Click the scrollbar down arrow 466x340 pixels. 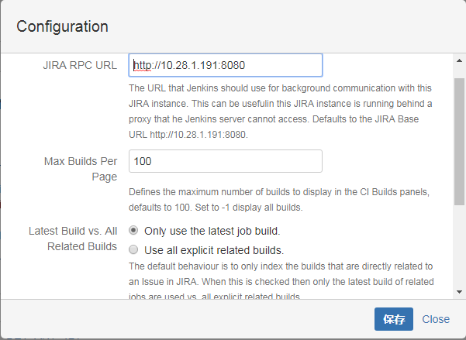(x=460, y=292)
